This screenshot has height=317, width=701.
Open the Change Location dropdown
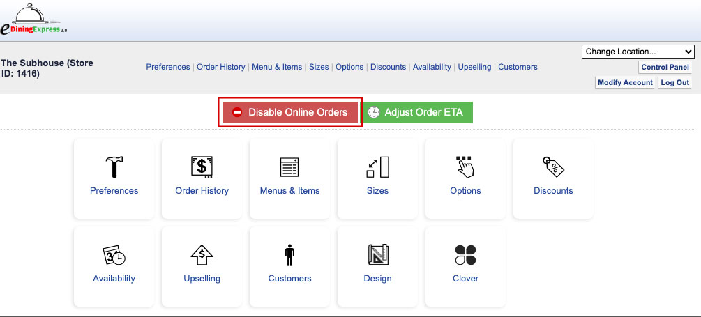(x=638, y=52)
